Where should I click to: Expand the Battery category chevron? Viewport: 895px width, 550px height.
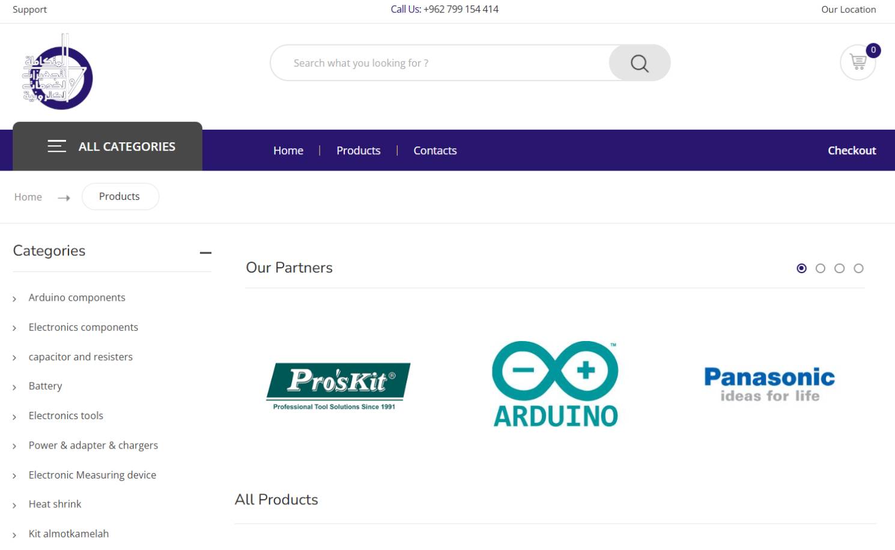14,387
